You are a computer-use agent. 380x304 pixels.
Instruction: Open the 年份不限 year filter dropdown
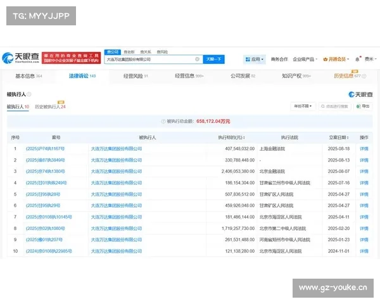(x=303, y=106)
